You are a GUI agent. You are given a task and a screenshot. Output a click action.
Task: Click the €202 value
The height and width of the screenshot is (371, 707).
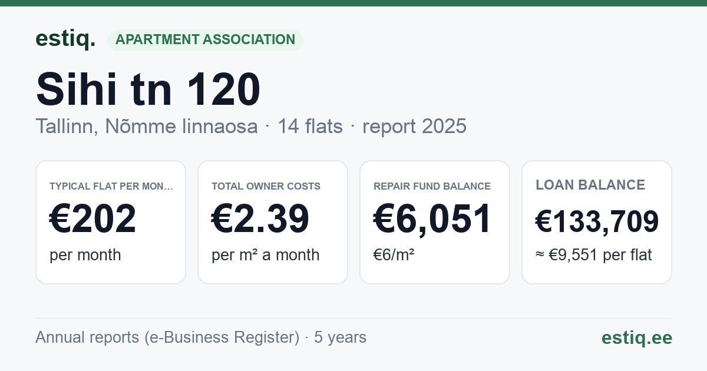[x=93, y=218]
